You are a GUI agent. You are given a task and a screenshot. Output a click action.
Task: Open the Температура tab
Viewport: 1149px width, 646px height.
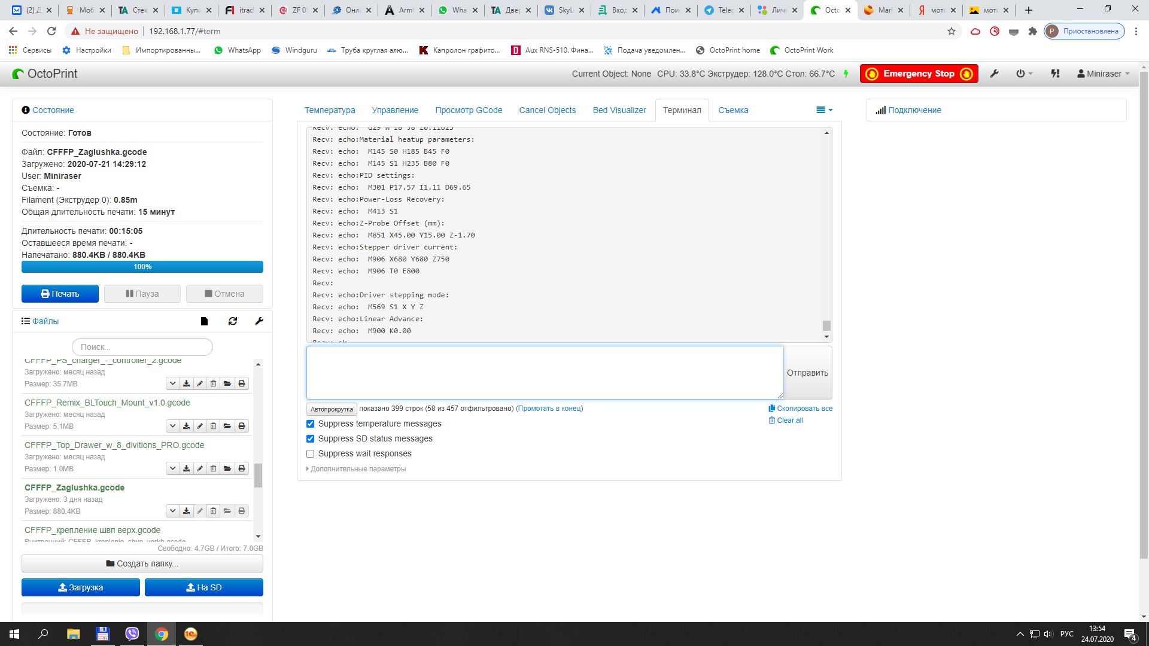click(330, 110)
